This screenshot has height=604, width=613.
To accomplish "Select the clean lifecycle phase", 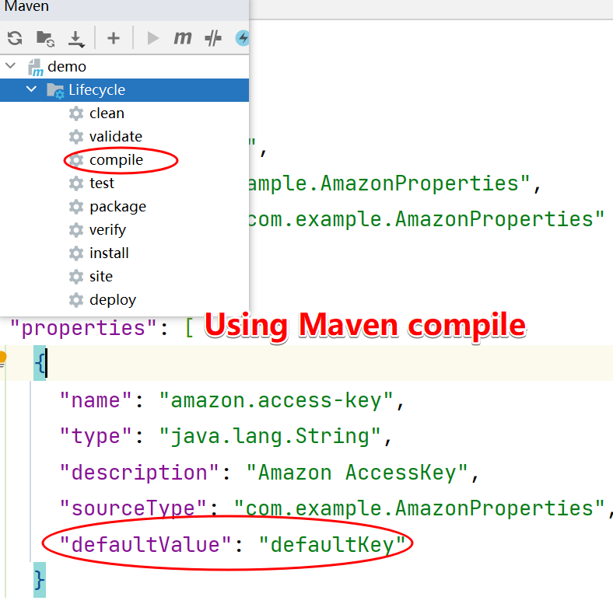I will (x=107, y=113).
